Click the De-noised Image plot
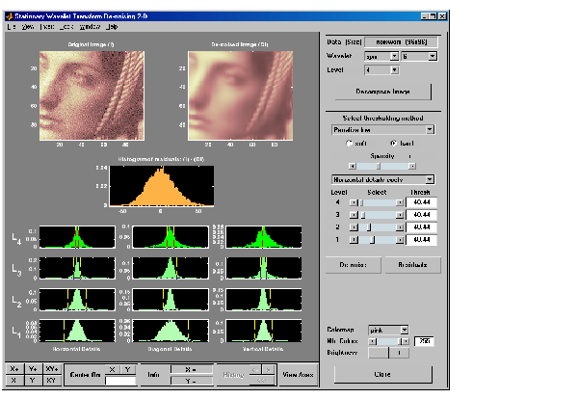The height and width of the screenshot is (399, 578). pyautogui.click(x=240, y=95)
